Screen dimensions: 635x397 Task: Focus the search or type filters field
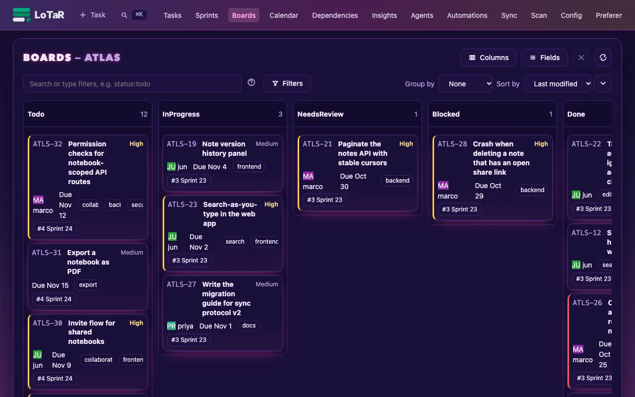pyautogui.click(x=132, y=83)
